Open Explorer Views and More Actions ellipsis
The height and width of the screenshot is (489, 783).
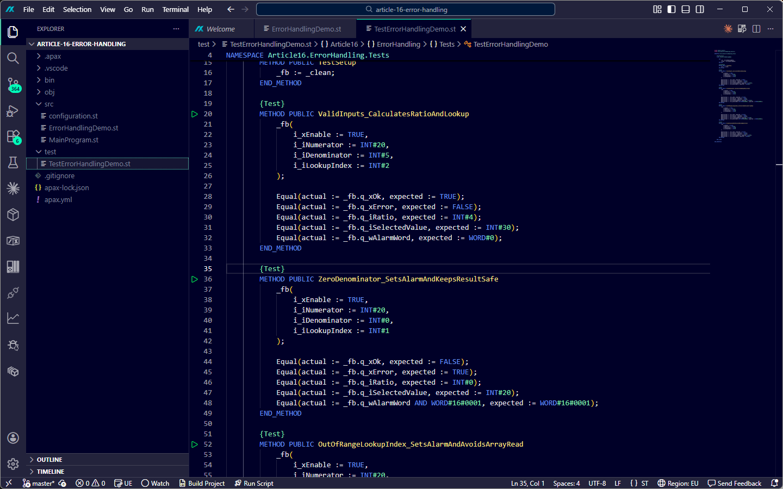coord(176,29)
